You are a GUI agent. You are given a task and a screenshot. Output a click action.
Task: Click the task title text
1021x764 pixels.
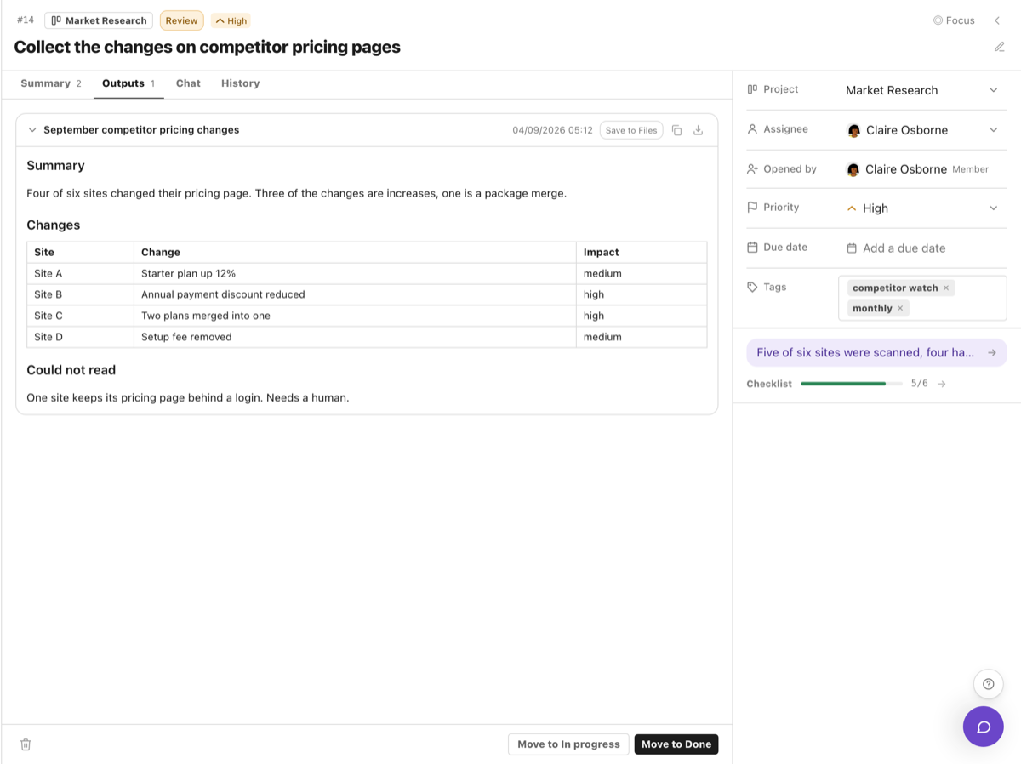click(x=207, y=47)
